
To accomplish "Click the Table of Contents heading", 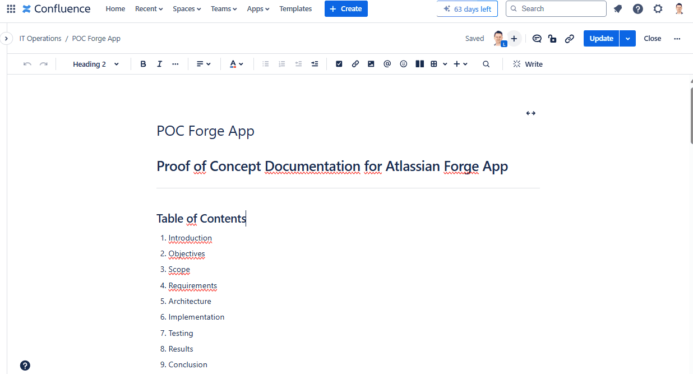I will click(x=201, y=219).
